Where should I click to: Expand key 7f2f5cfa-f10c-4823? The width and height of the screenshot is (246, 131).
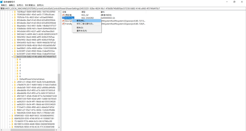[12, 17]
